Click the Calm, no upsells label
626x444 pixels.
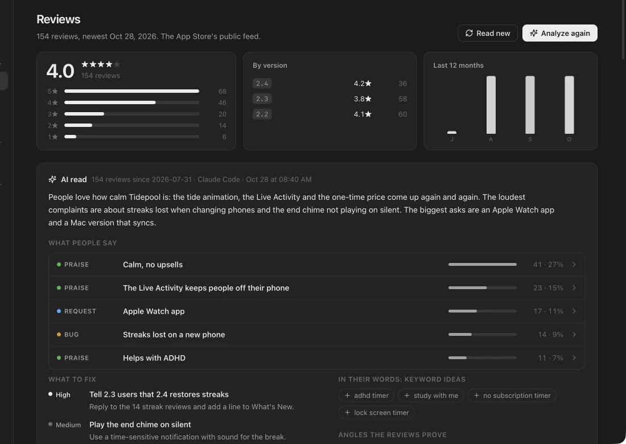click(x=153, y=265)
